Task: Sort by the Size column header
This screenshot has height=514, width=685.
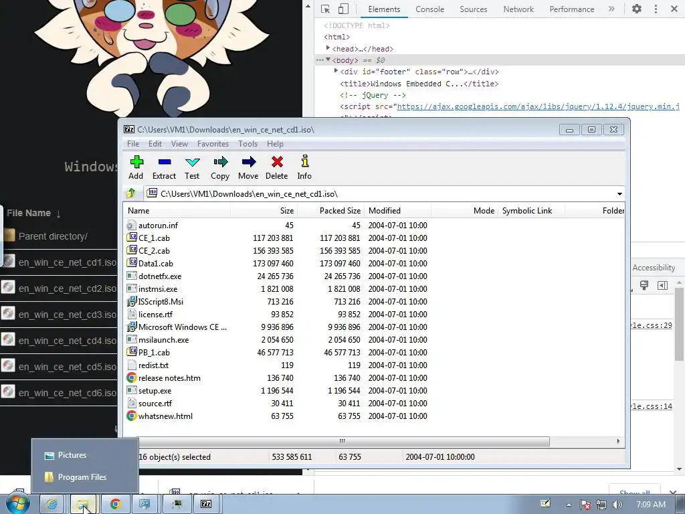Action: pos(264,211)
